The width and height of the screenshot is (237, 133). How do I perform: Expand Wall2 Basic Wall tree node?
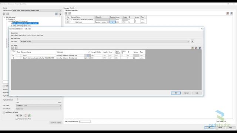(11, 25)
